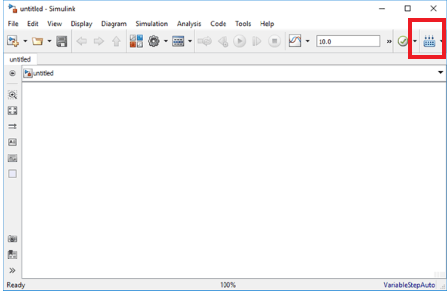Image resolution: width=448 pixels, height=291 pixels.
Task: Click the simulation stop time field
Action: click(348, 42)
